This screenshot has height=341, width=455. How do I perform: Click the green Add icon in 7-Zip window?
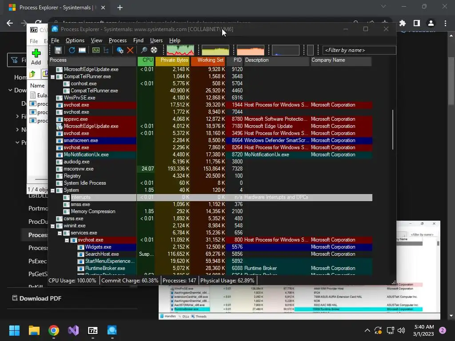coord(36,53)
